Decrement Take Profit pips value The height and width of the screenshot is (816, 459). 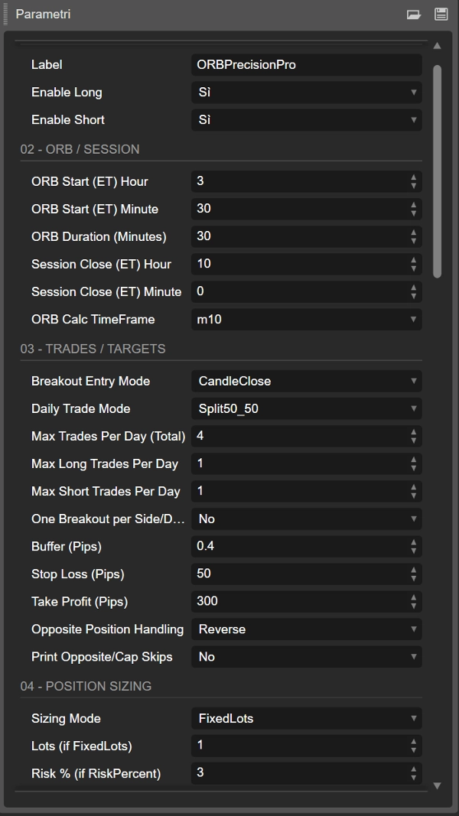coord(413,605)
